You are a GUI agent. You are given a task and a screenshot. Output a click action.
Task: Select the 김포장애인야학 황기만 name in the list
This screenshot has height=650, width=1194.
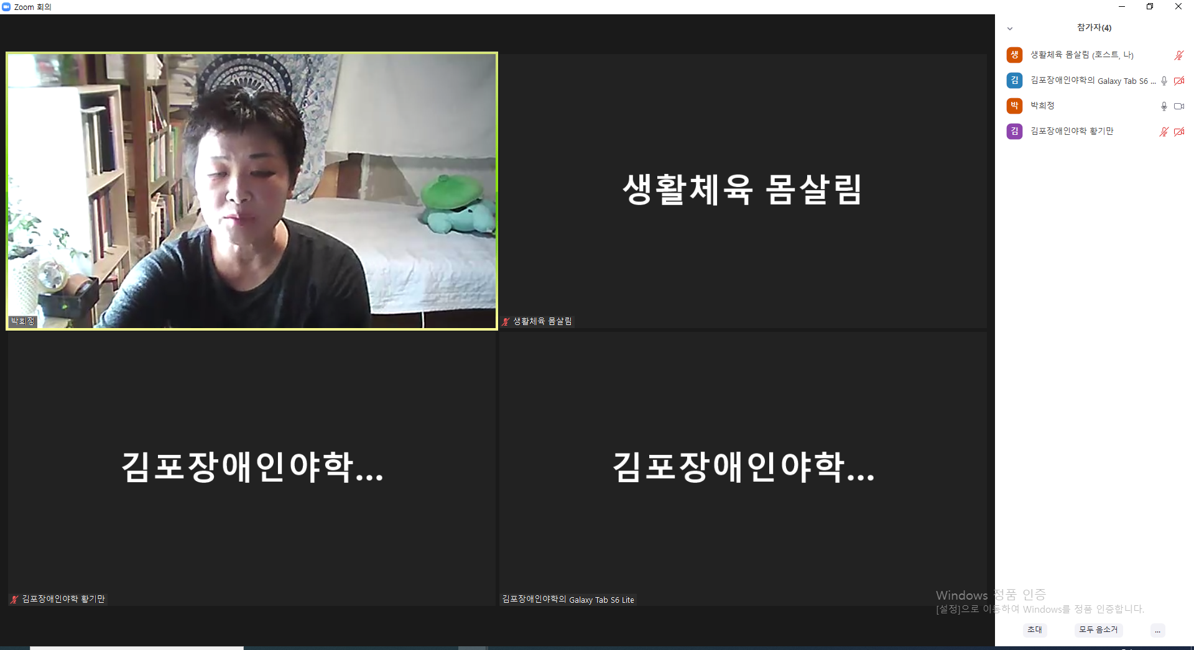1072,131
